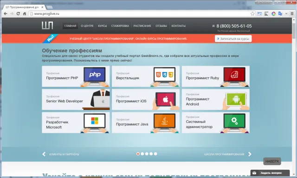This screenshot has width=297, height=178.
Task: Select the fourth slider dot
Action: point(151,154)
